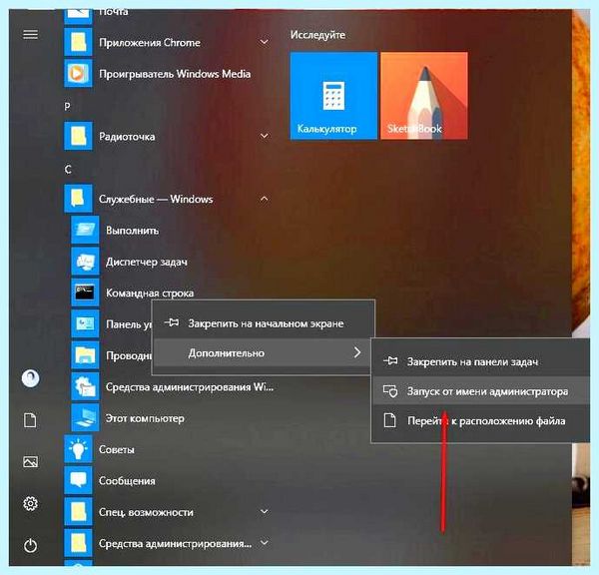Open Documents icon in Start sidebar
This screenshot has width=599, height=575.
click(30, 420)
